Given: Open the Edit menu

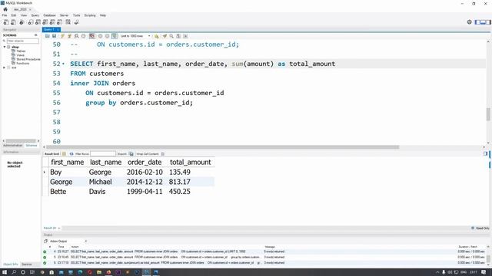Looking at the screenshot, I should tap(14, 15).
